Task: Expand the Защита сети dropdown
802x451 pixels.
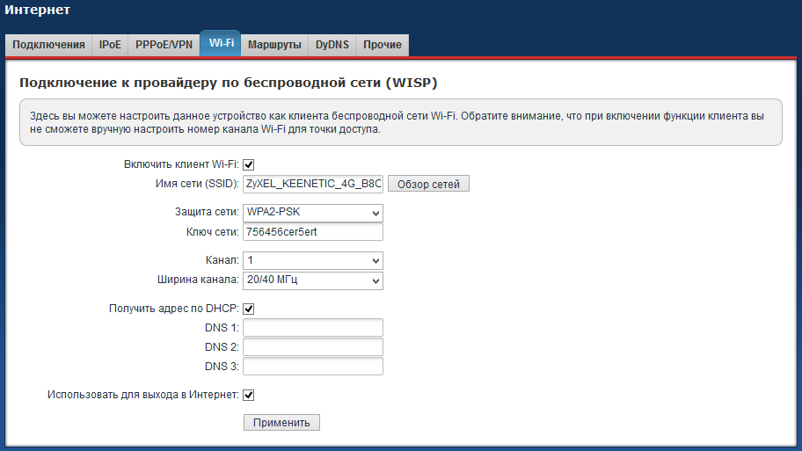Action: click(312, 213)
